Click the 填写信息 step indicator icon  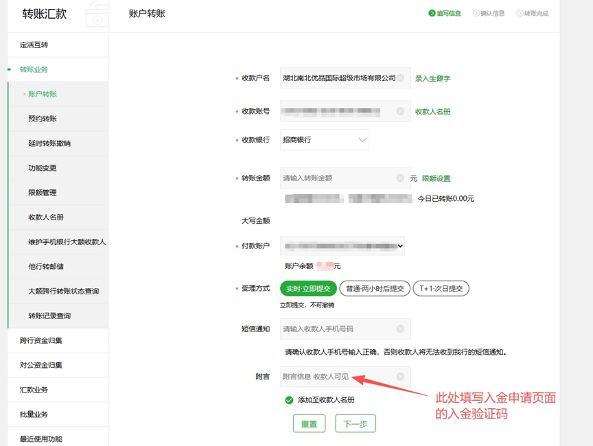tap(432, 13)
